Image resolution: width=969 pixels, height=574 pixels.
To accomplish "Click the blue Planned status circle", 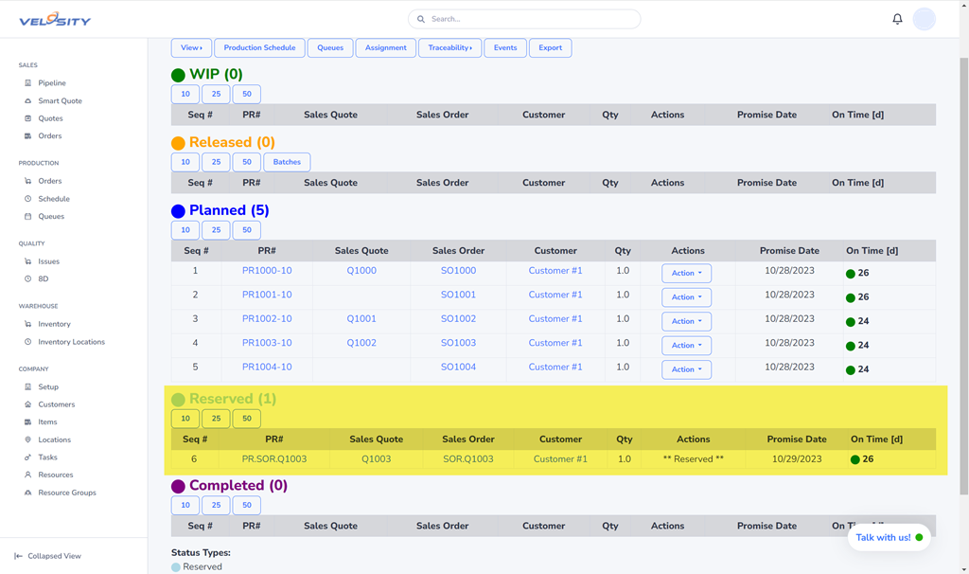I will click(178, 211).
